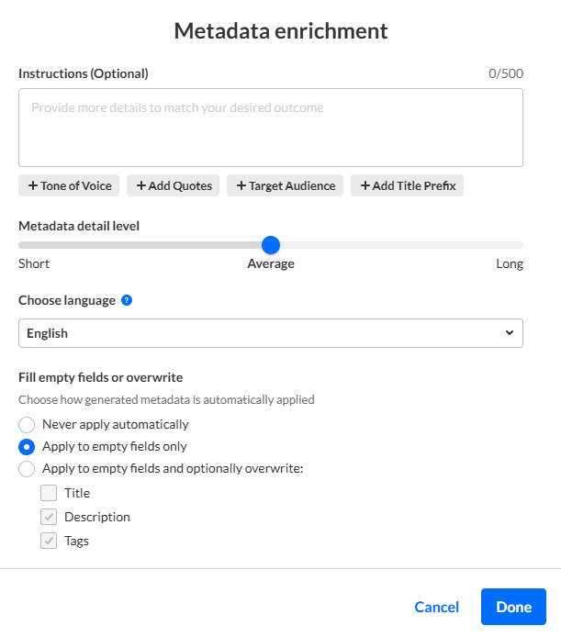Select Never apply automatically option
Image resolution: width=561 pixels, height=637 pixels.
(x=27, y=425)
